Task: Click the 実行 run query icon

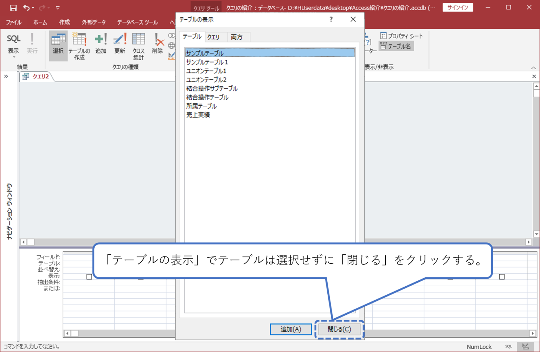Action: coord(32,44)
